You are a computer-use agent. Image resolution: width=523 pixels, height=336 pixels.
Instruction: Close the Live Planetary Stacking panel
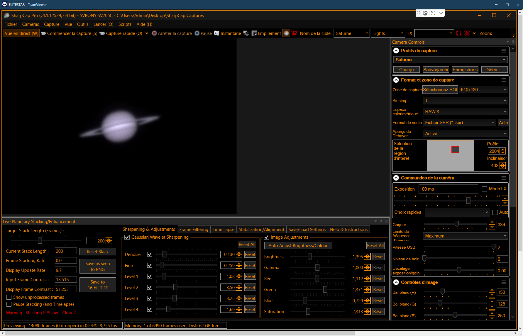click(x=387, y=221)
